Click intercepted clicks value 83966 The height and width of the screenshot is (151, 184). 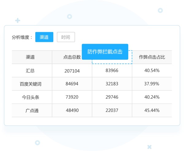click(112, 70)
